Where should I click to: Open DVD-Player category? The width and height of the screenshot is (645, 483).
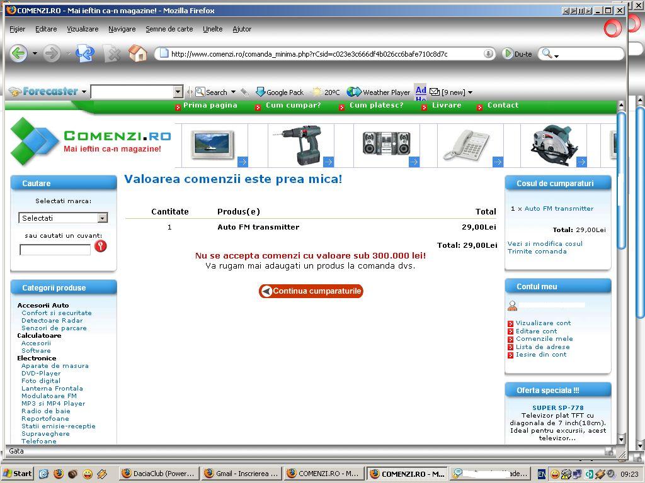point(41,374)
